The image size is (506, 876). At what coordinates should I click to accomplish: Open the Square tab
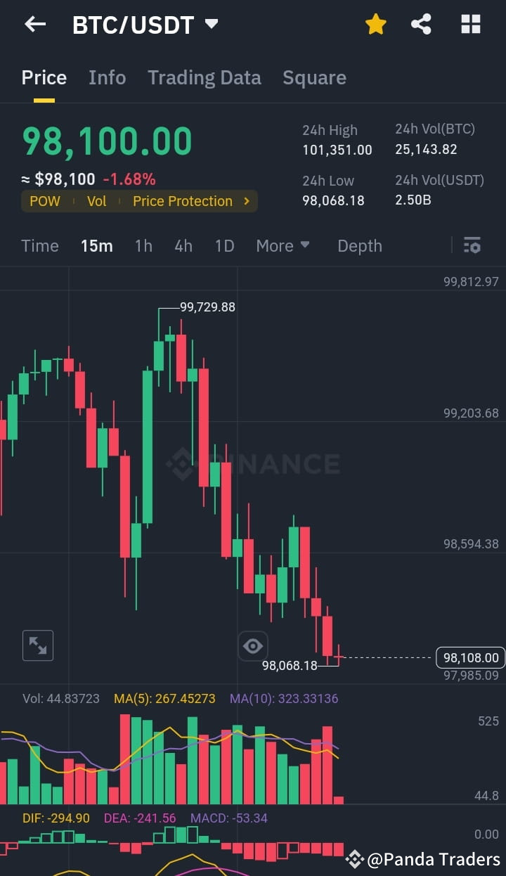[x=314, y=77]
